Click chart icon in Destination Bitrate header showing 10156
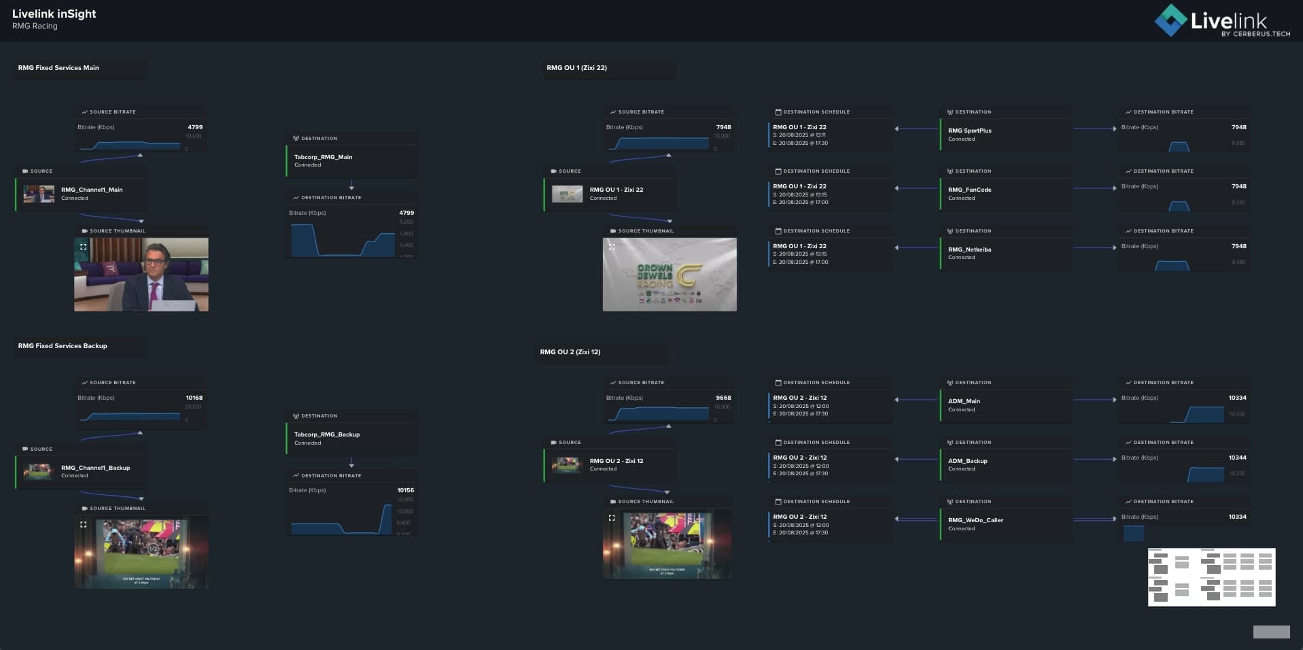The height and width of the screenshot is (650, 1303). pyautogui.click(x=296, y=475)
